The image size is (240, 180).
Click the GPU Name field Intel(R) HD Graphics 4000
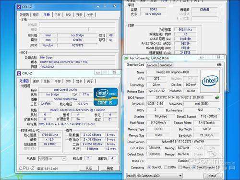tap(172, 72)
